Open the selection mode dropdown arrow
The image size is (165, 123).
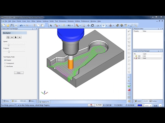[x=59, y=25]
